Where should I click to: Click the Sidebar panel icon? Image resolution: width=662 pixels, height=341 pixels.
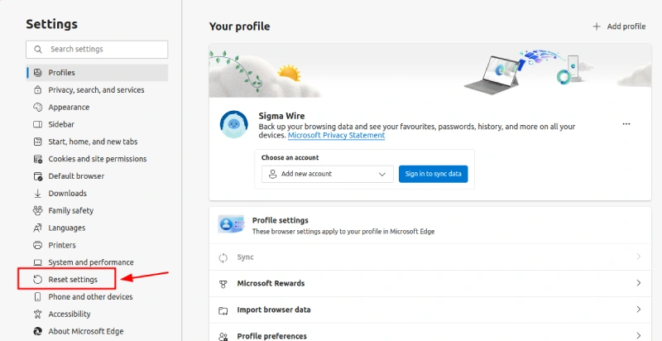pyautogui.click(x=37, y=124)
